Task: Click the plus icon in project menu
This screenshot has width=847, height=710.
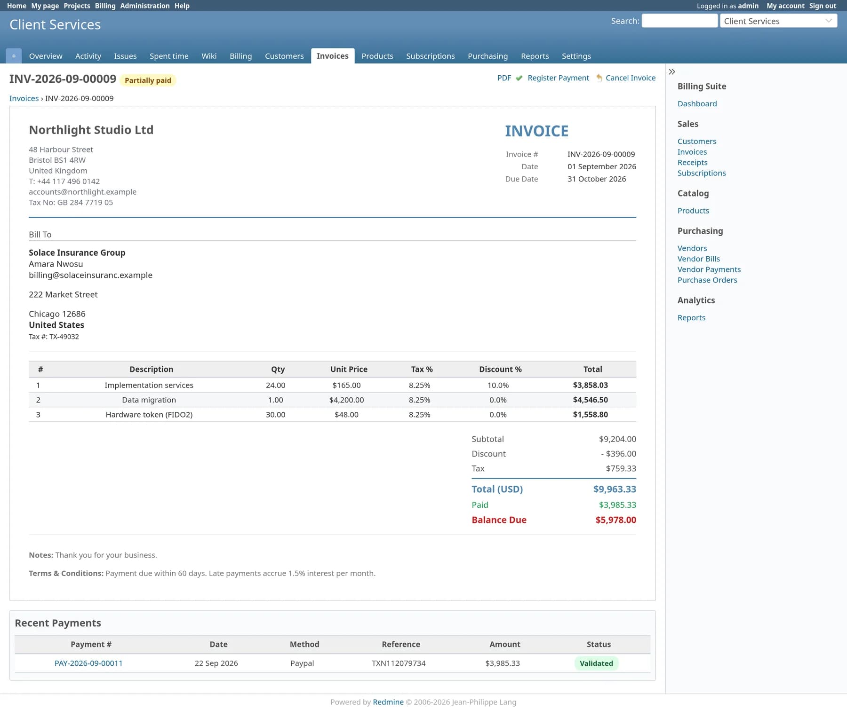Action: pos(14,56)
